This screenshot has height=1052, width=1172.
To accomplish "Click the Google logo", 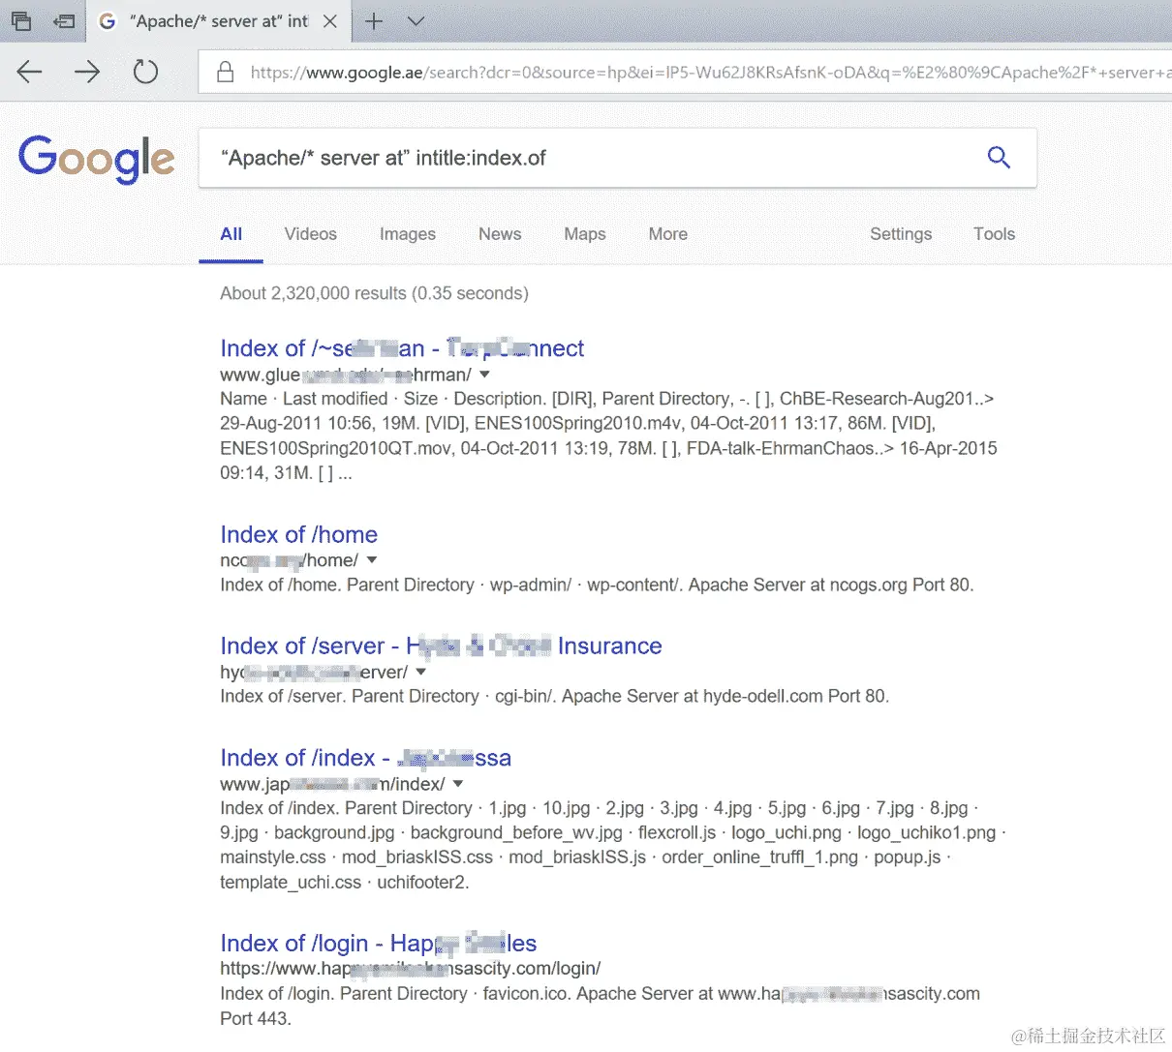I will point(96,159).
